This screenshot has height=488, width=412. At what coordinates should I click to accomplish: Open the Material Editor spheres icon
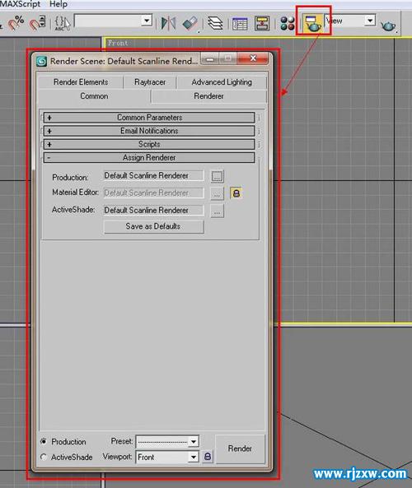pyautogui.click(x=287, y=23)
